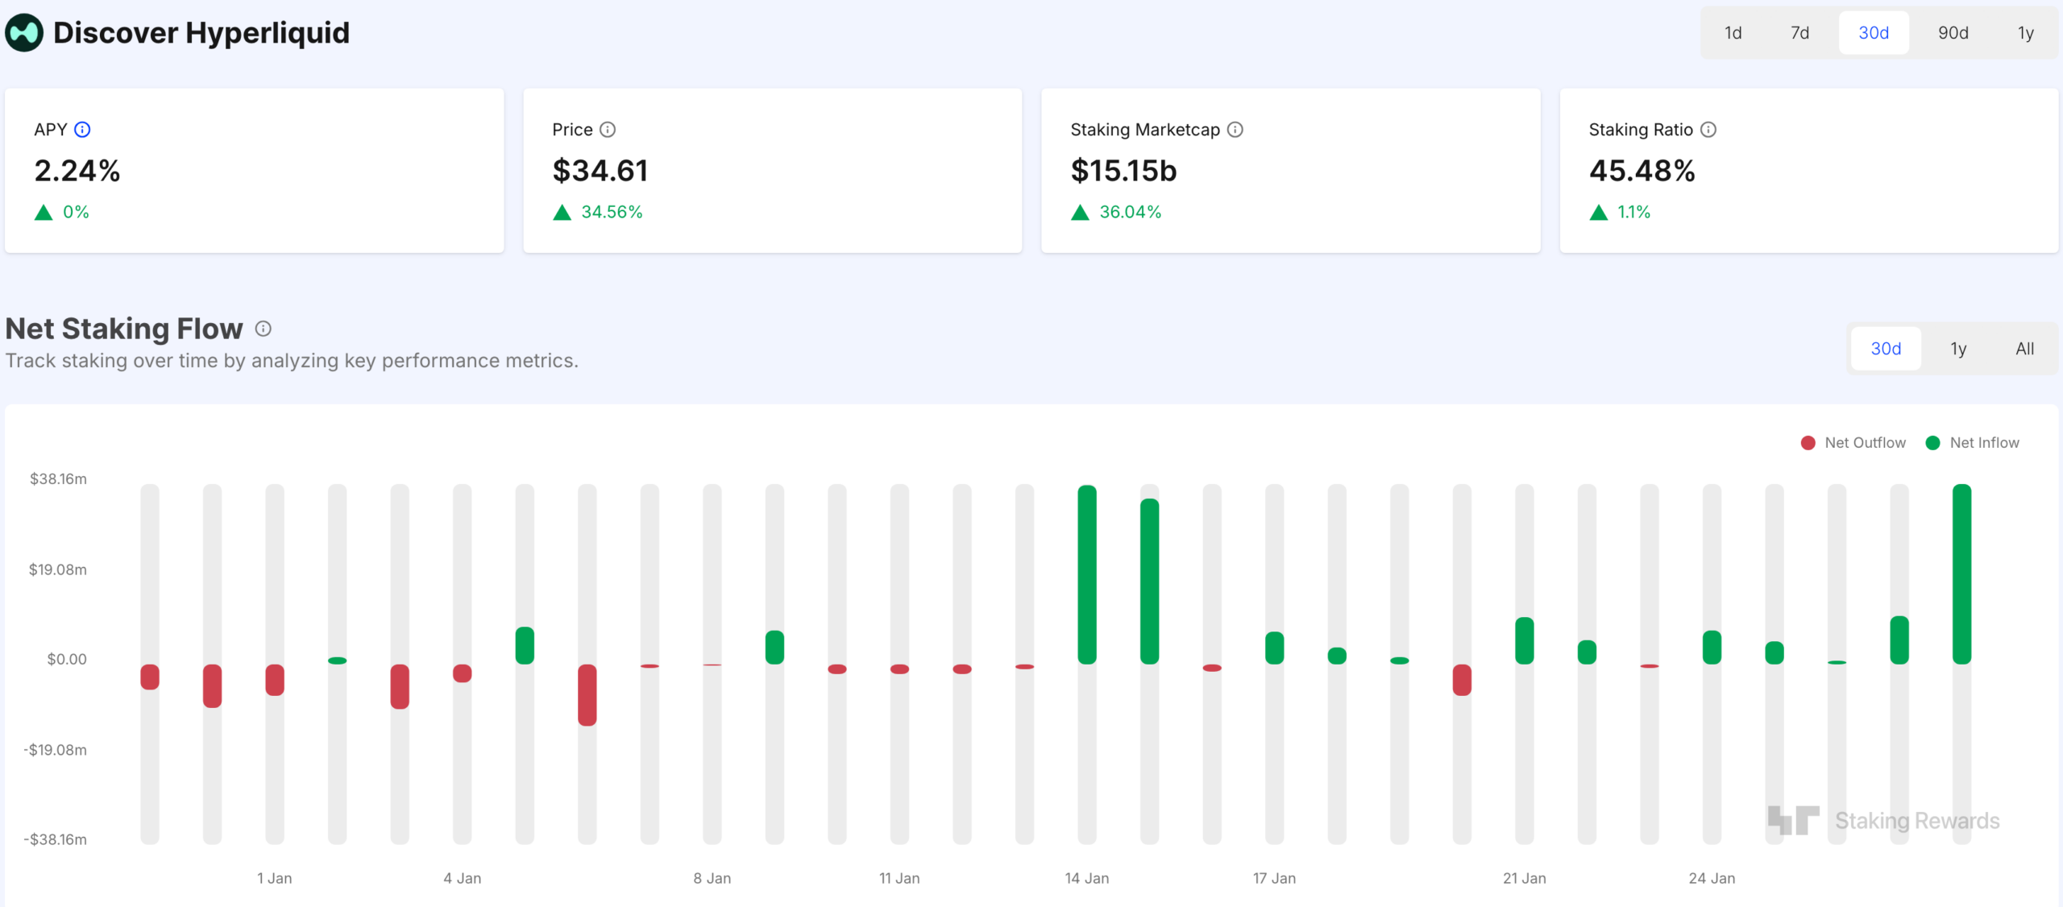Click the Price info icon
Image resolution: width=2063 pixels, height=907 pixels.
609,129
